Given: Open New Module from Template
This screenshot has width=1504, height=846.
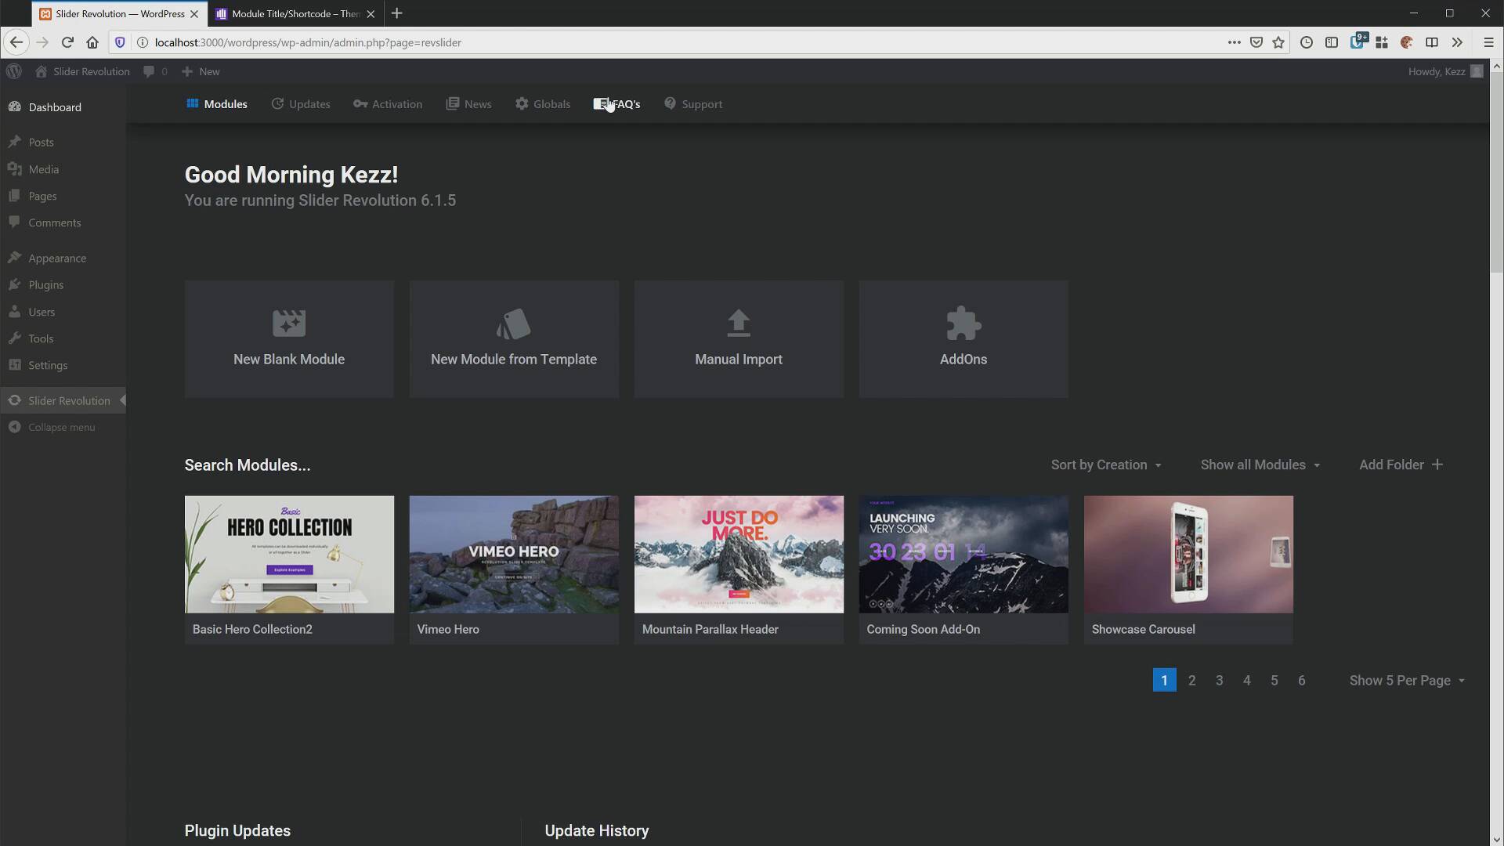Looking at the screenshot, I should 514,339.
